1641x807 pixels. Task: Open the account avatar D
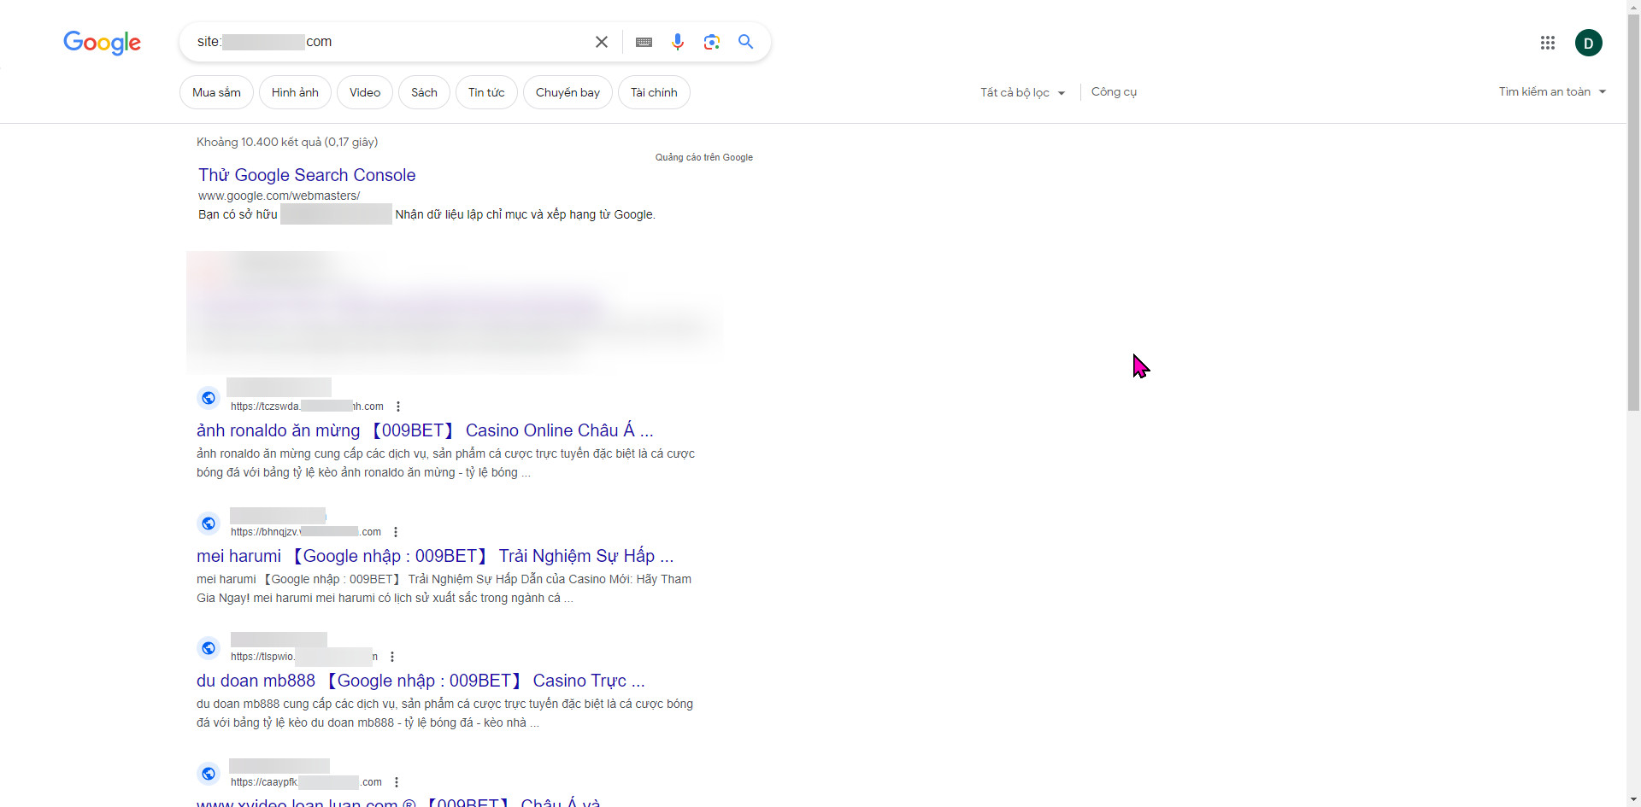coord(1589,43)
